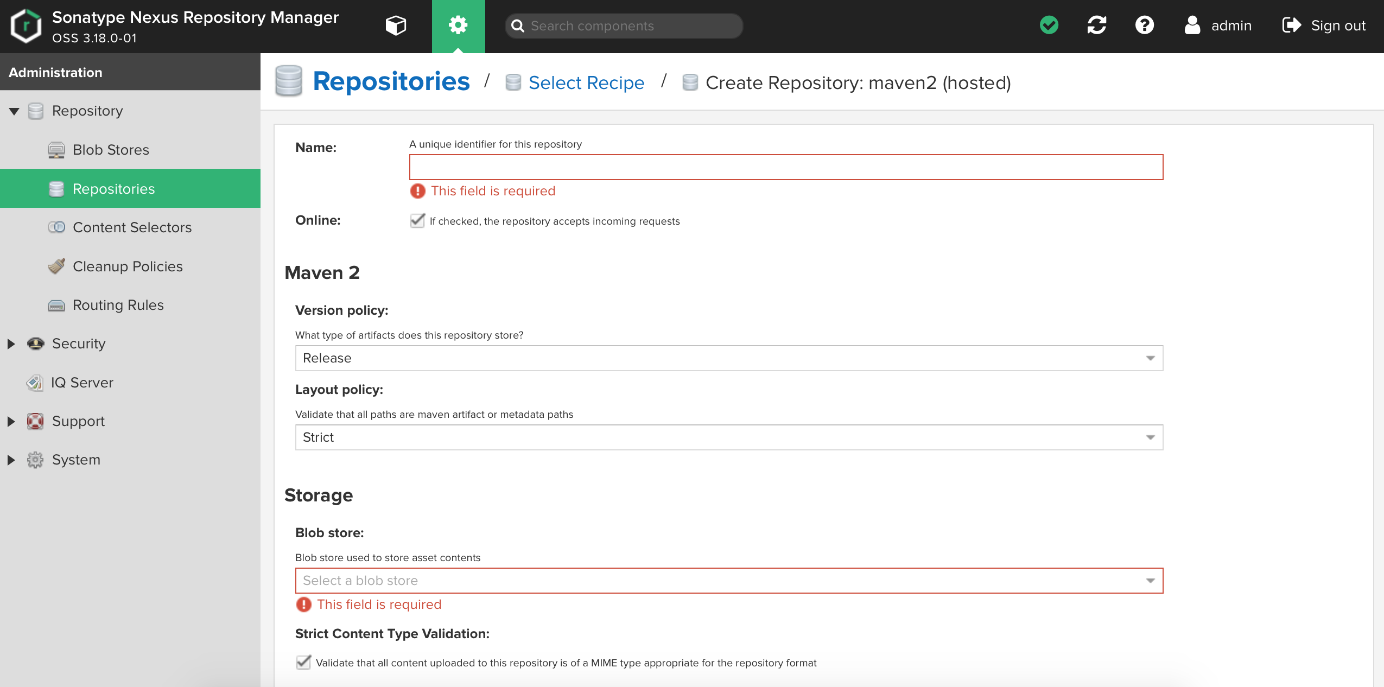Open Cleanup Policies in the sidebar

[130, 266]
